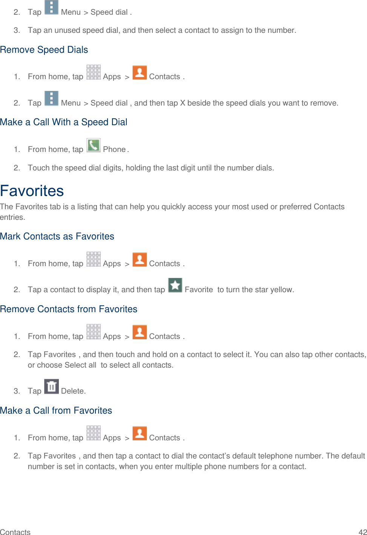
Task: Click the orange Contacts icon under Mark Contacts as Favorites
Action: 140,259
